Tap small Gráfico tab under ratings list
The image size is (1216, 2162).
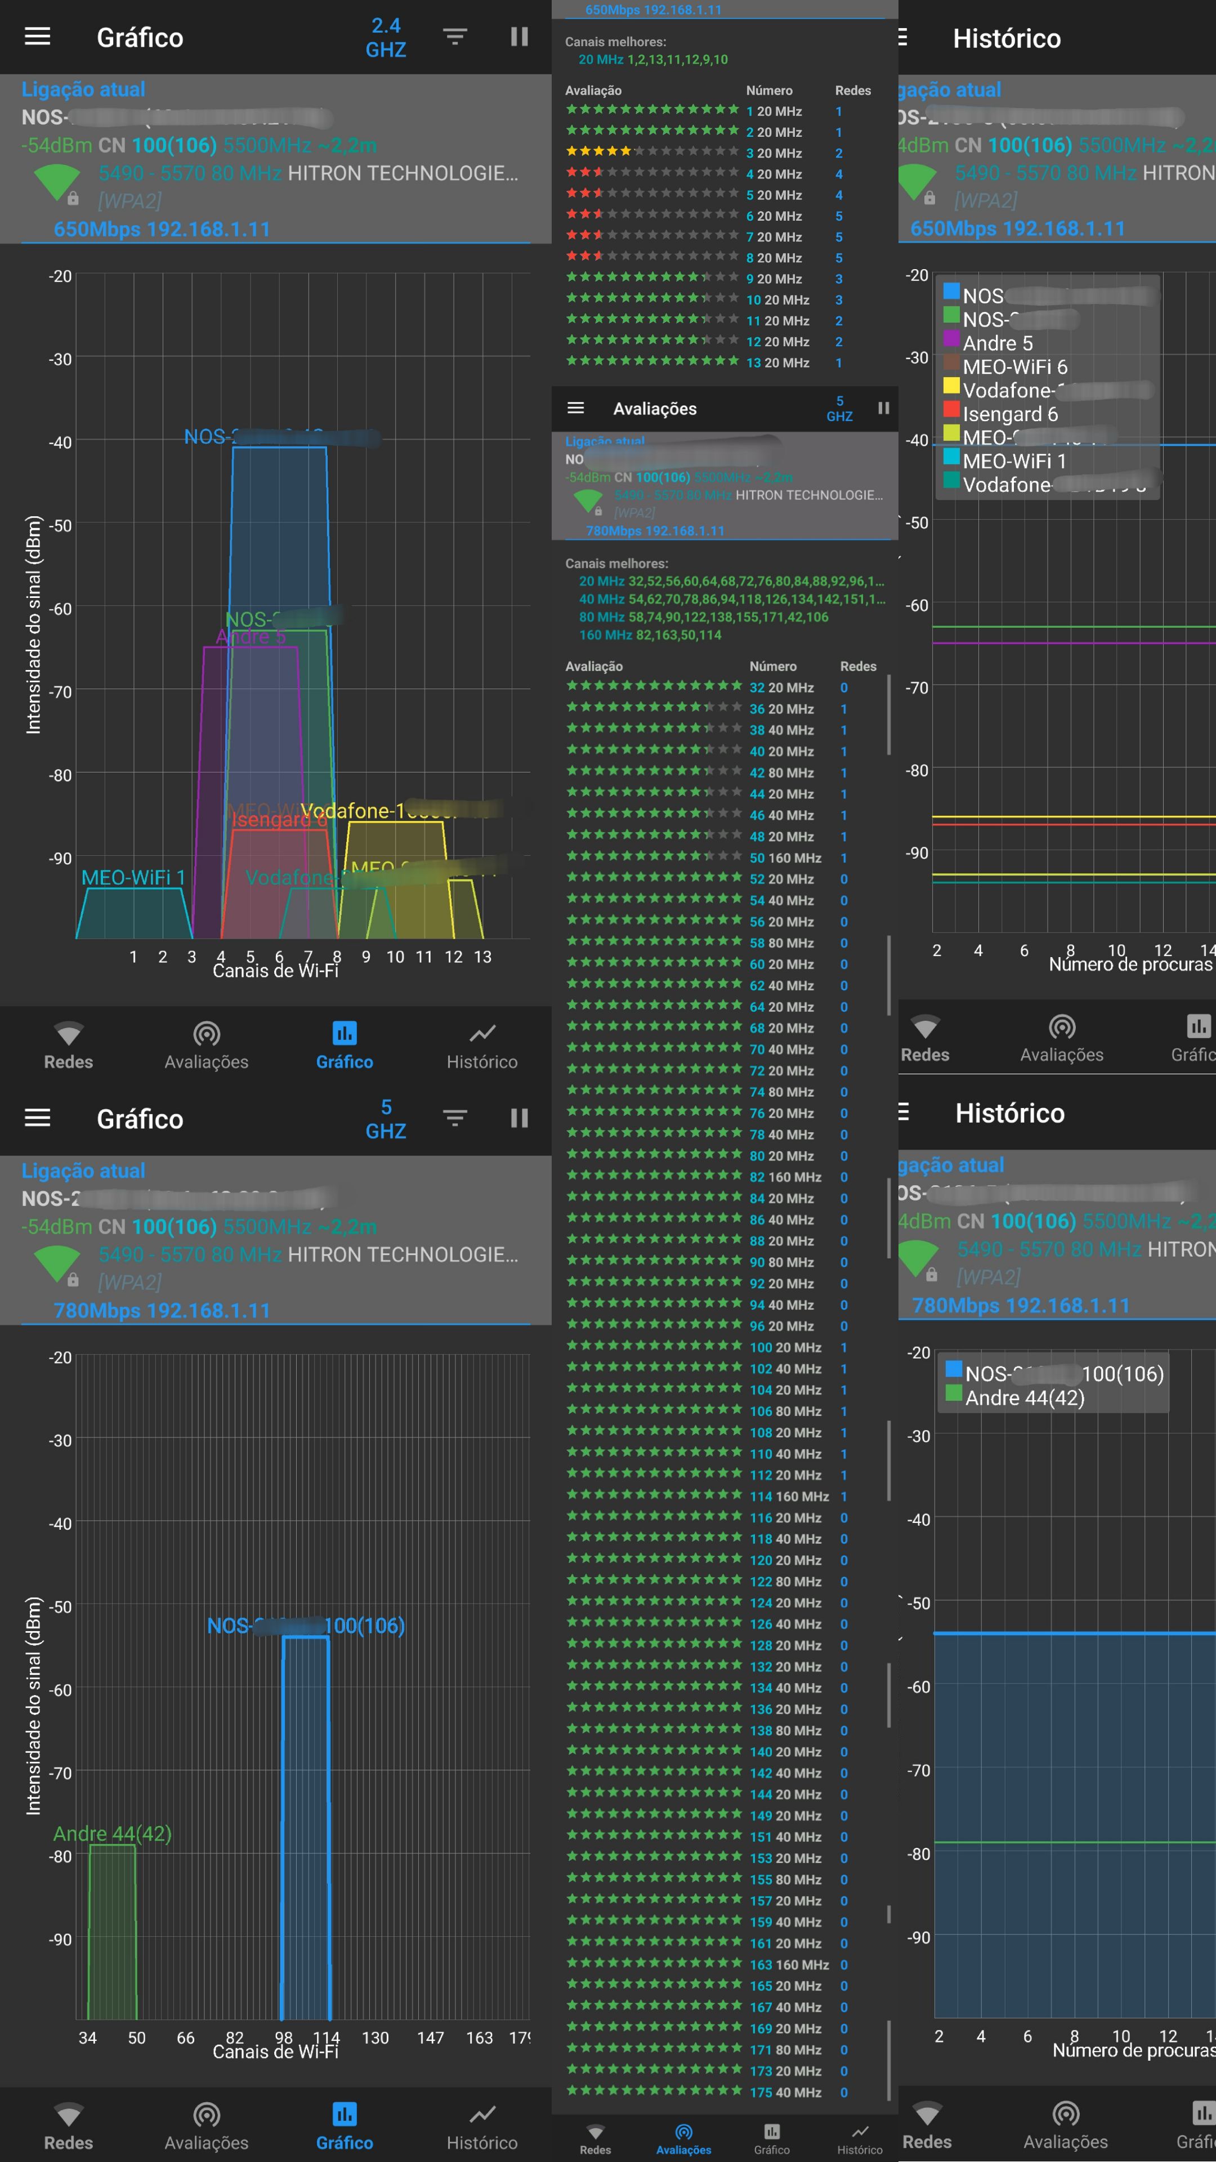point(771,2140)
